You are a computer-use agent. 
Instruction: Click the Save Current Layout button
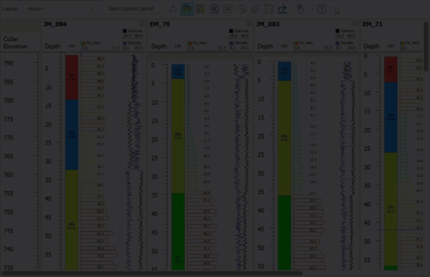(131, 8)
